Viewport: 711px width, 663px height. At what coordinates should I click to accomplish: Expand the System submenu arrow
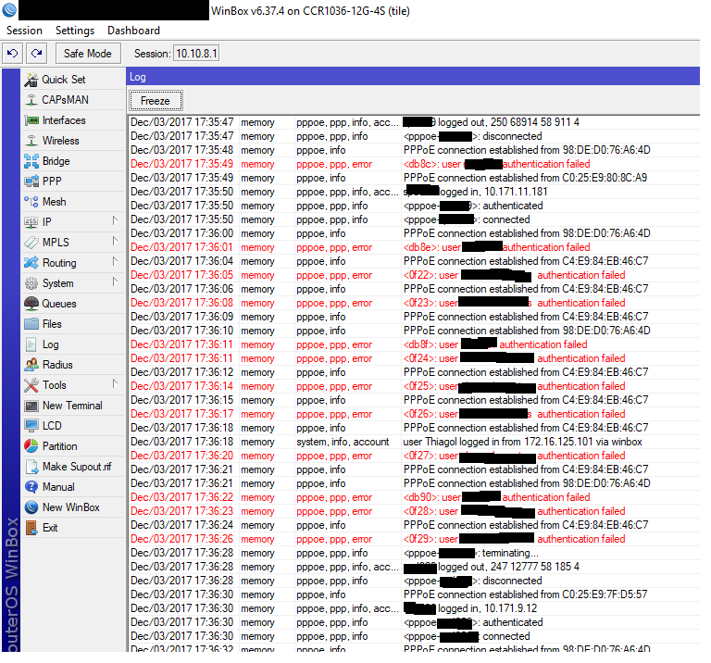115,282
